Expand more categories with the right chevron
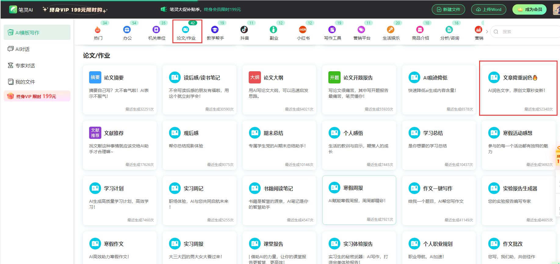The height and width of the screenshot is (264, 560). [487, 31]
